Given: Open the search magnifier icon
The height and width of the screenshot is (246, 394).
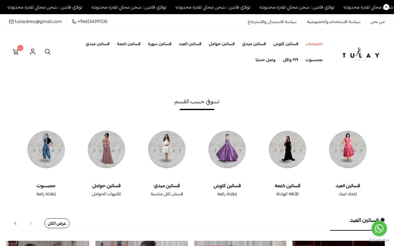Looking at the screenshot, I should (48, 52).
